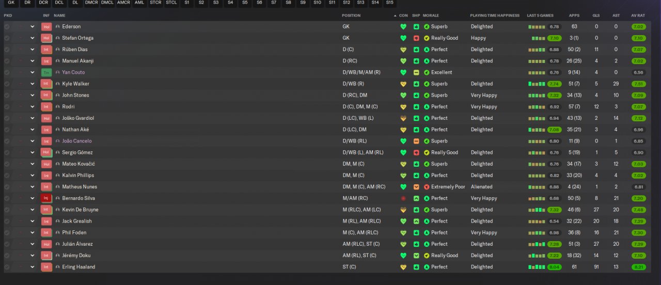Toggle the picked checkbox for Mateo Kovačić
Image resolution: width=661 pixels, height=285 pixels.
pos(7,164)
